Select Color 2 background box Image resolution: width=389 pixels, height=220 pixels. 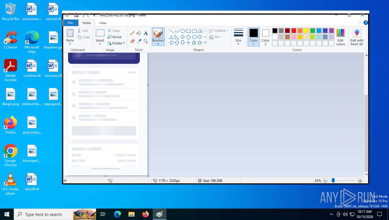(265, 37)
